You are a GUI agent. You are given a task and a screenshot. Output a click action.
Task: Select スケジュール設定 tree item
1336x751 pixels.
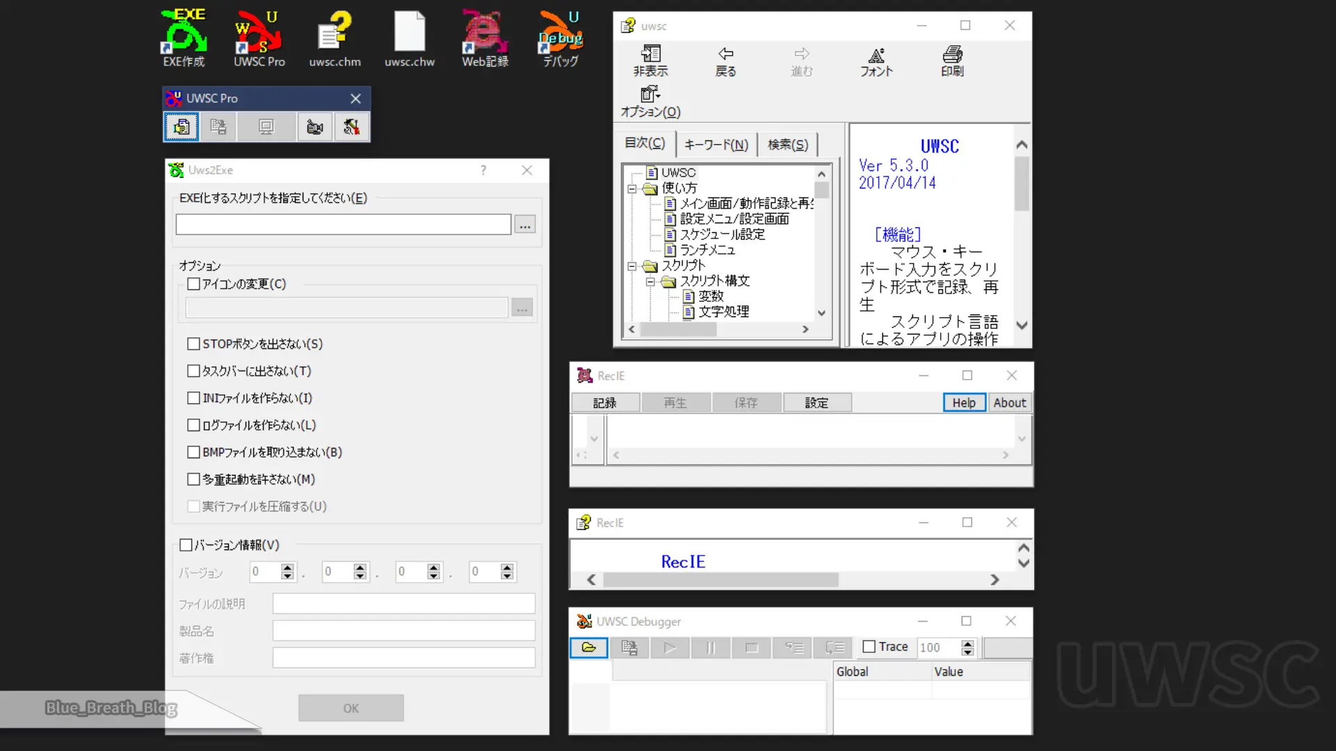[x=715, y=234]
